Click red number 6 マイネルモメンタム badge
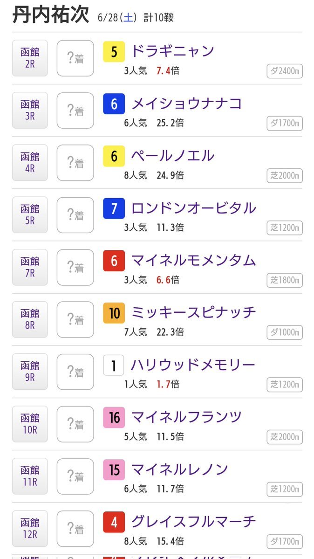 (114, 261)
